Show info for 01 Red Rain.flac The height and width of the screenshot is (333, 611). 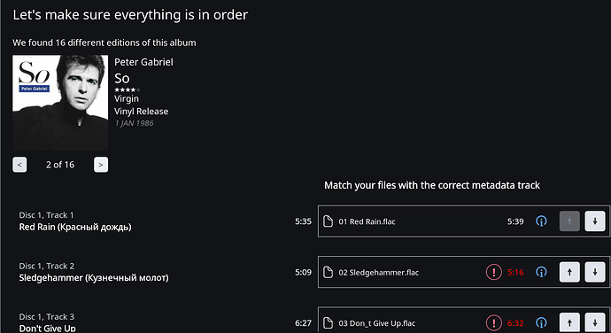point(541,221)
